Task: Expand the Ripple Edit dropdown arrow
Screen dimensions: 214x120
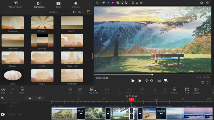Action: coord(95,90)
